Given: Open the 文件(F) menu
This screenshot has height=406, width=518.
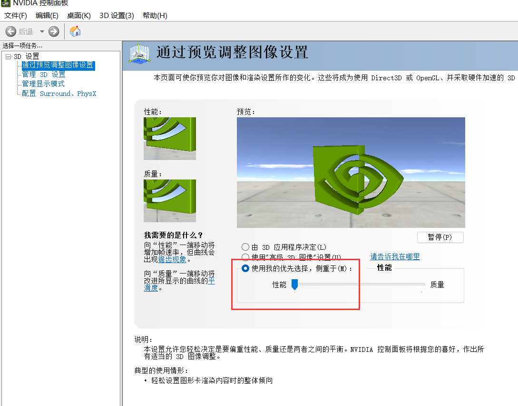Looking at the screenshot, I should 16,16.
